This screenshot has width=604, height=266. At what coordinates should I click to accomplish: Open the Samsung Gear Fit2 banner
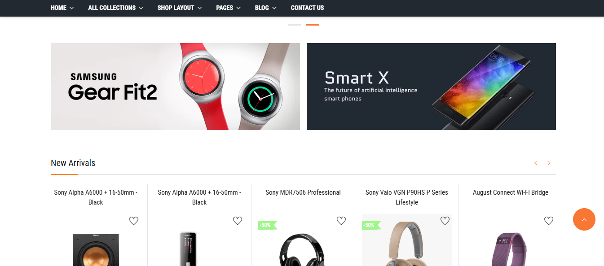[x=175, y=87]
